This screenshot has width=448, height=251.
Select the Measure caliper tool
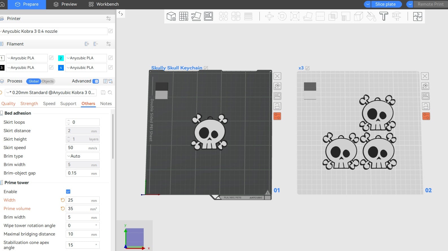coord(396,16)
